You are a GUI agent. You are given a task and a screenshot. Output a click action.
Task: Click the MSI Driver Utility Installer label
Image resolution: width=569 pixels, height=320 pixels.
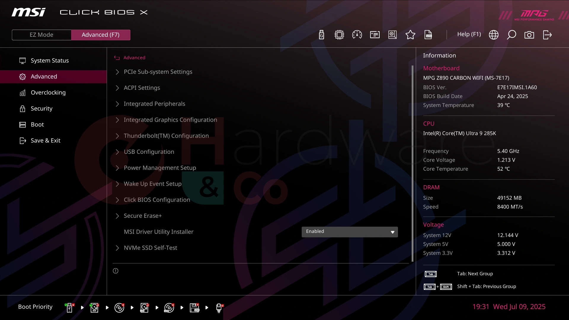159,232
